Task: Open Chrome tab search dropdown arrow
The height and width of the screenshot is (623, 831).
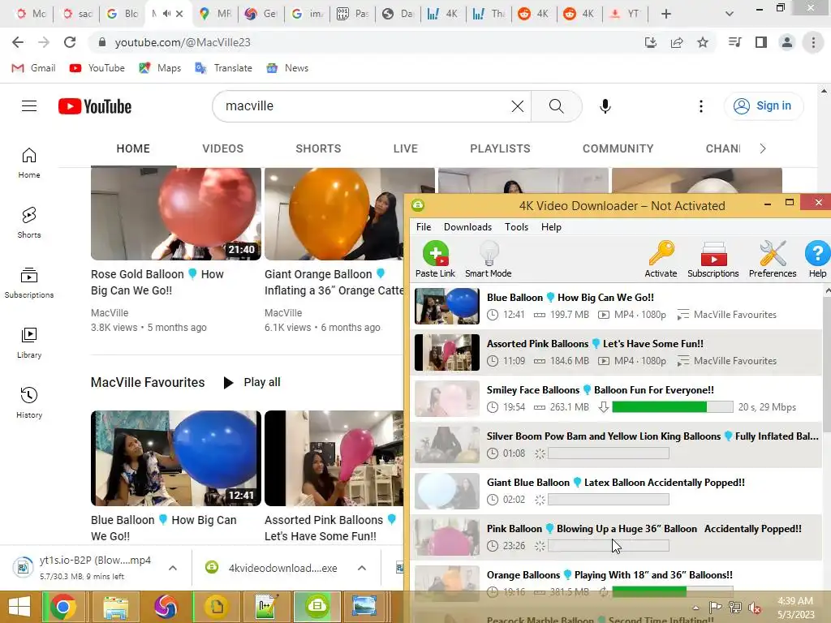Action: [x=730, y=14]
